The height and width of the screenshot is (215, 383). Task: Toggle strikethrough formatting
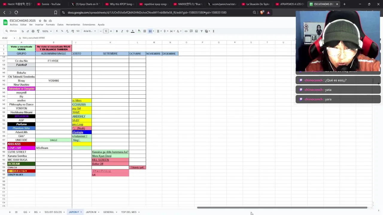pyautogui.click(x=127, y=31)
